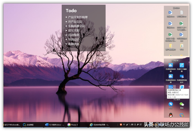The height and width of the screenshot is (131, 193).
Task: Open the QQ penguin desktop icon
Action: coord(170,115)
